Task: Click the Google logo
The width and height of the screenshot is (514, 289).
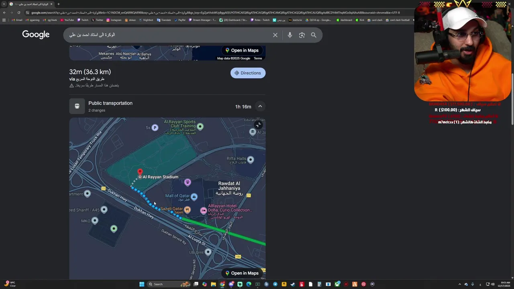Action: click(36, 35)
